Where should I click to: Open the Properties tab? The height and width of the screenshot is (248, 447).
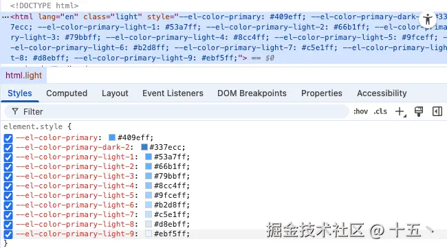[322, 93]
